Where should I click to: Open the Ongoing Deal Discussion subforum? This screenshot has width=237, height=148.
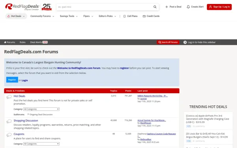pyautogui.click(x=41, y=114)
